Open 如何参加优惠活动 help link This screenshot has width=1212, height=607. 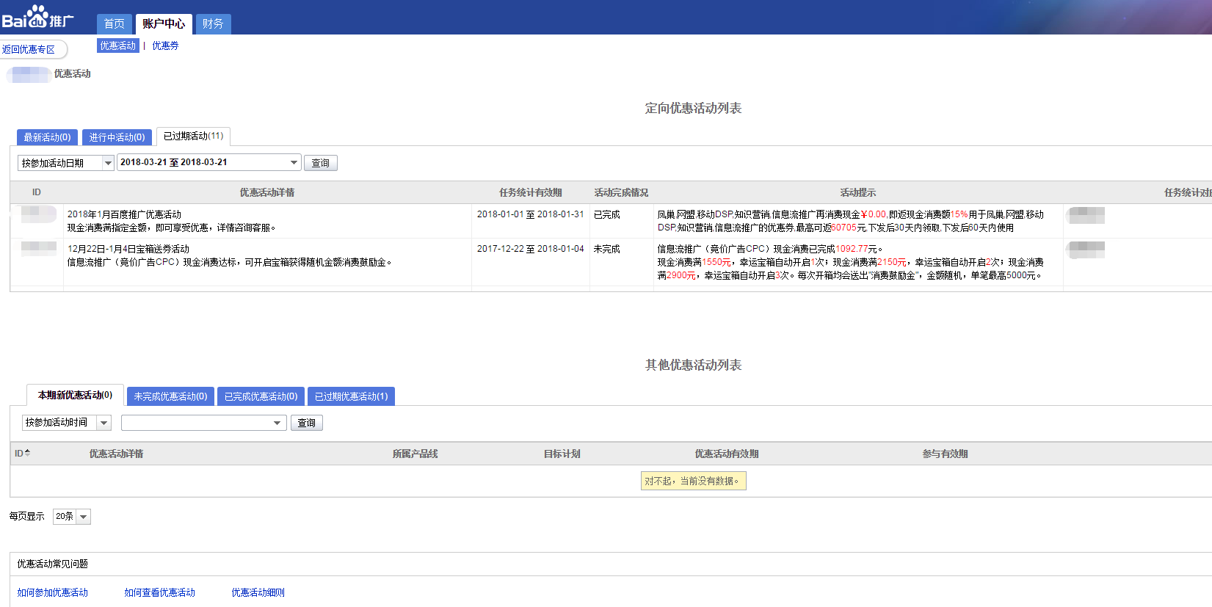pos(52,592)
